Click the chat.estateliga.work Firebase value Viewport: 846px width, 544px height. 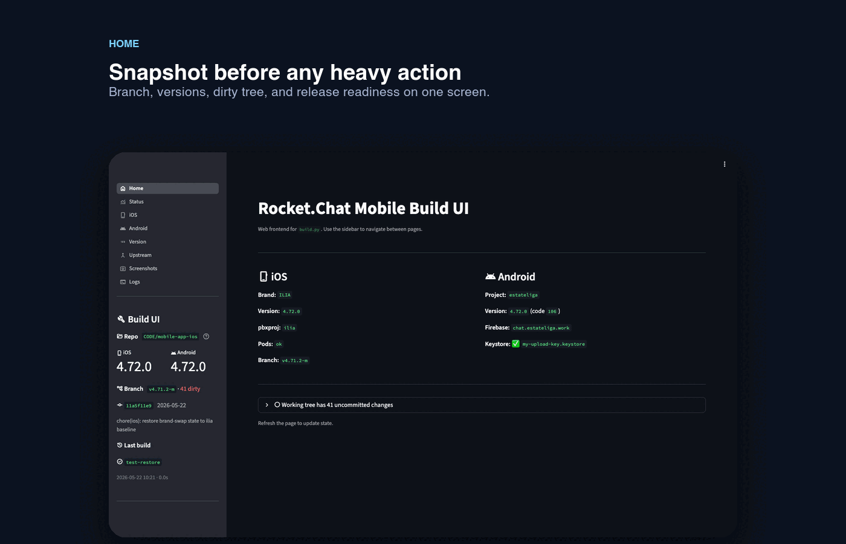[x=541, y=328]
